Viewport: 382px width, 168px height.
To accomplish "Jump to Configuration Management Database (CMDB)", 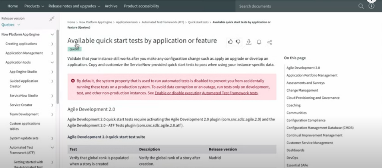I will pyautogui.click(x=320, y=128).
